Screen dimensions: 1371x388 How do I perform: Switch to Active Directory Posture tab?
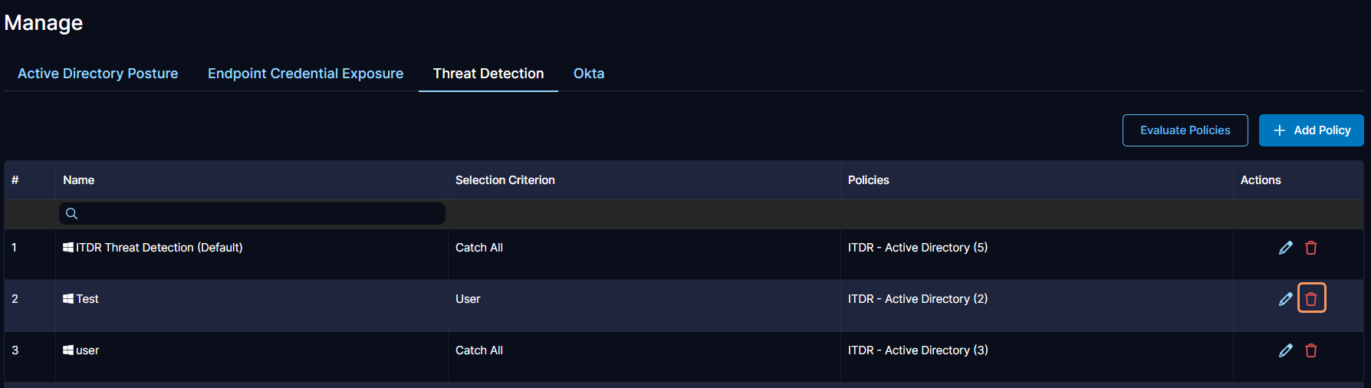[x=97, y=74]
